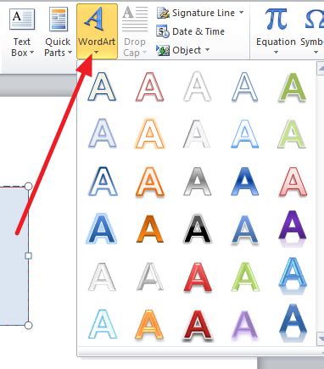Expand the Equation dropdown arrow
Screen dimensions: 324x369
276,53
